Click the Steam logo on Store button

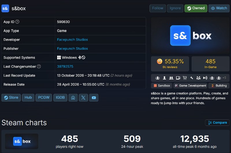tap(6, 98)
